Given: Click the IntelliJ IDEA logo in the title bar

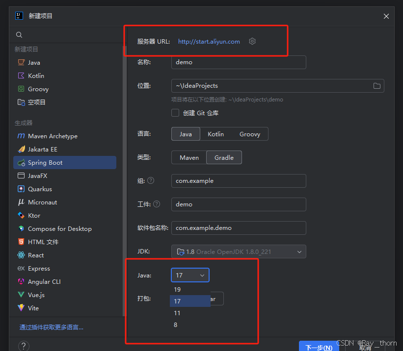Looking at the screenshot, I should click(x=19, y=16).
